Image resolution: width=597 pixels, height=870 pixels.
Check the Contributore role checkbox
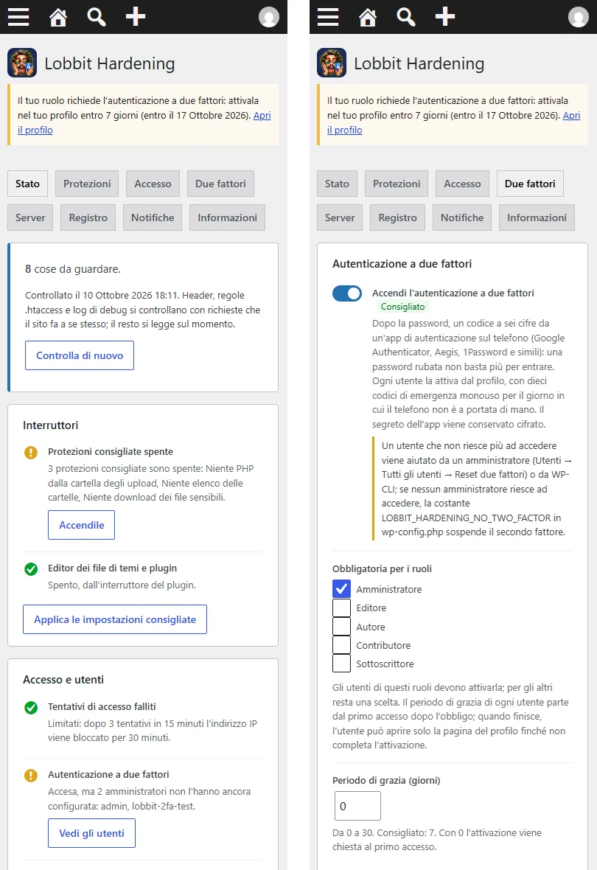pyautogui.click(x=342, y=644)
